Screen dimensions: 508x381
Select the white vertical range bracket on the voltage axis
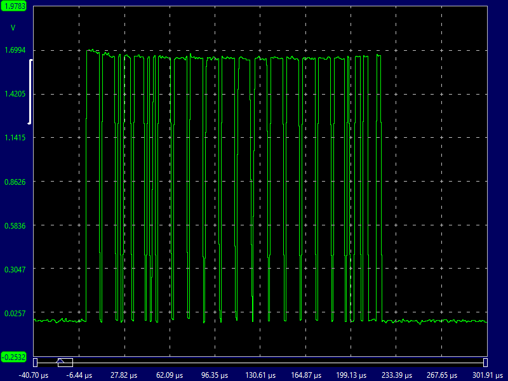[x=30, y=91]
